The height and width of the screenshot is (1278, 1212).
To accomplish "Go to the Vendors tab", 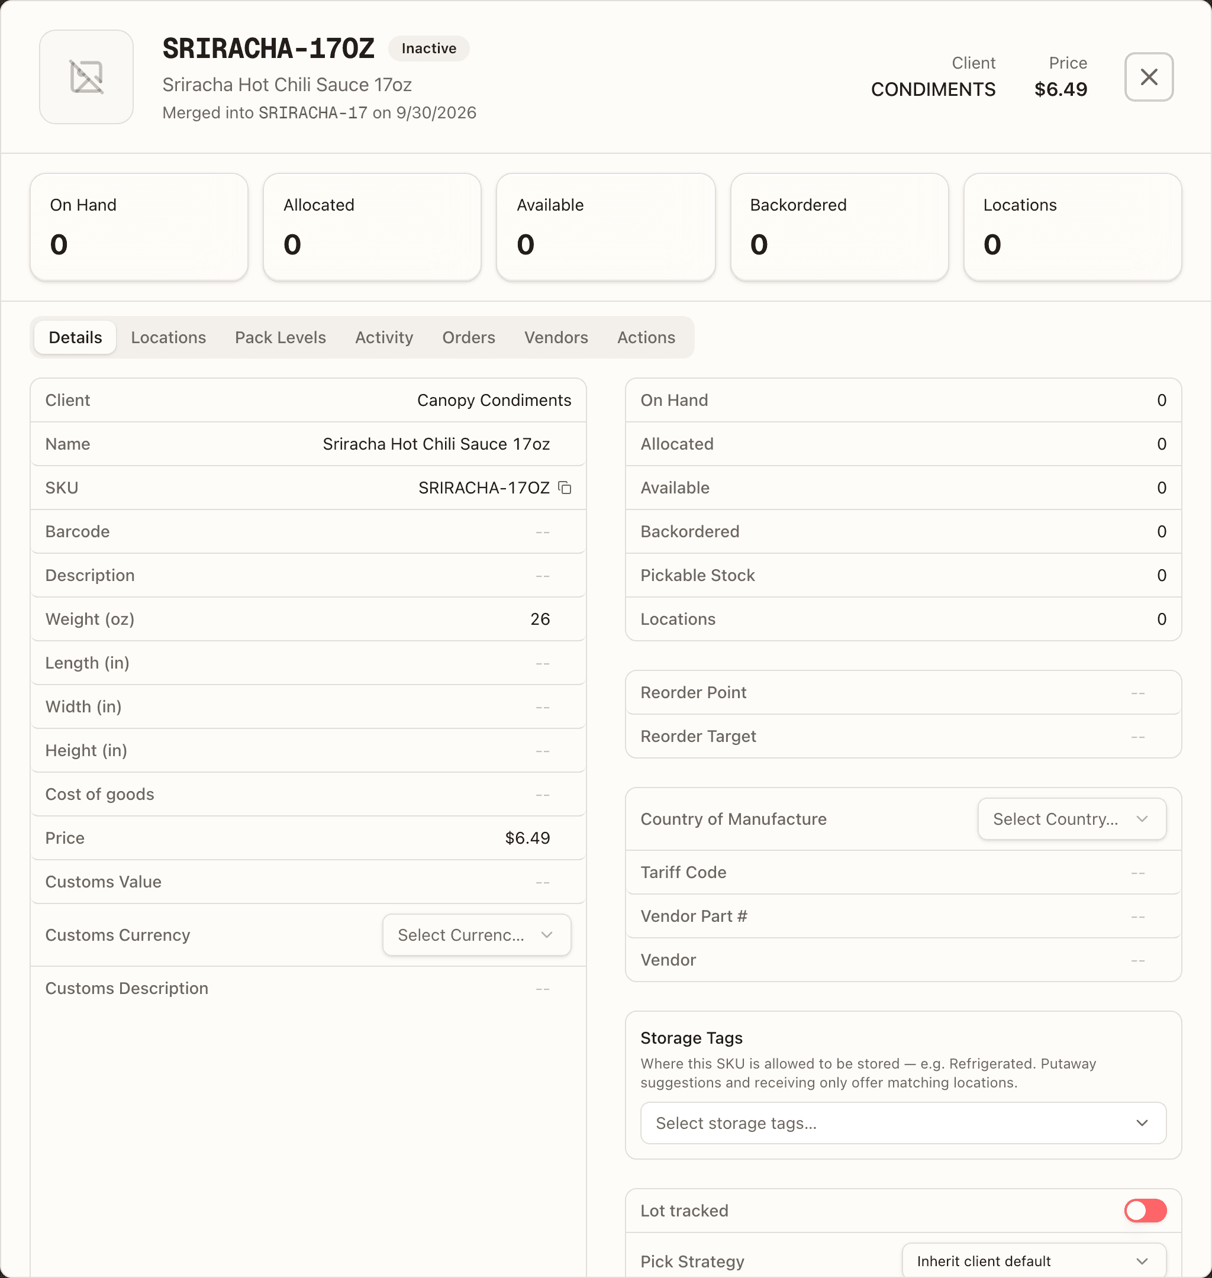I will pos(556,337).
